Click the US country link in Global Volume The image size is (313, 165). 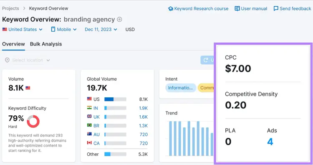point(96,99)
